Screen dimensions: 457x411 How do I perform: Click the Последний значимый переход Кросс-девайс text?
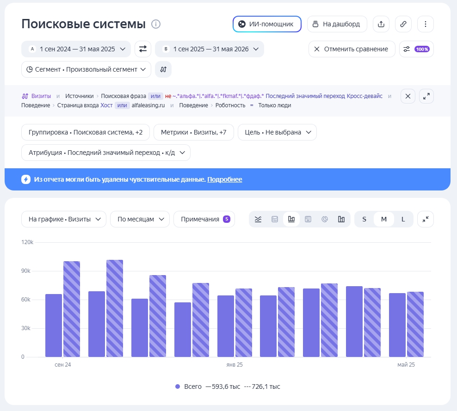324,96
